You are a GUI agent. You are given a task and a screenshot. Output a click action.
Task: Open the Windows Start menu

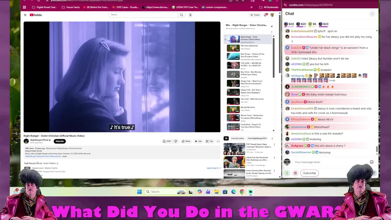[139, 192]
